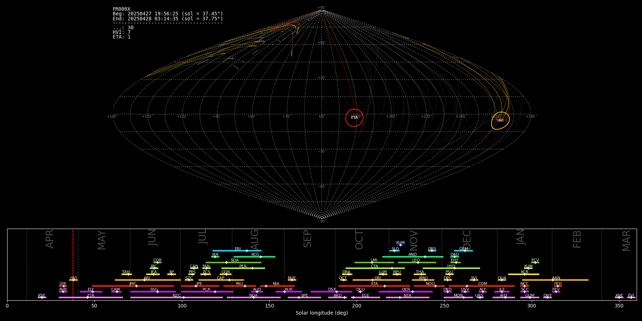
Task: Click the KSE shower label
Action: click(x=42, y=296)
